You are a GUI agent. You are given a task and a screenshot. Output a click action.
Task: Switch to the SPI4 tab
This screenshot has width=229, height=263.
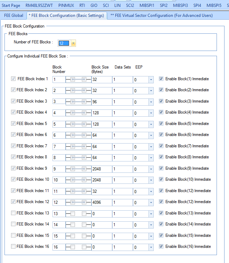[x=197, y=6]
